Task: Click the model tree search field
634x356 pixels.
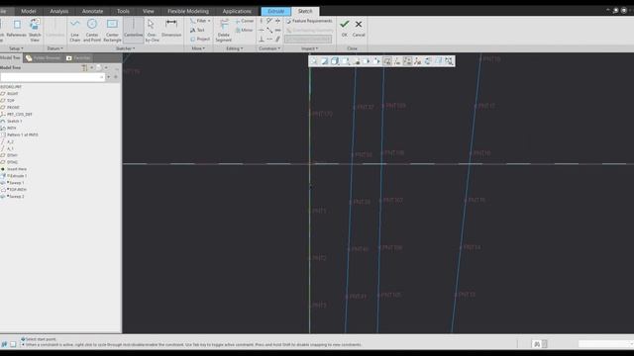Action: pos(53,77)
